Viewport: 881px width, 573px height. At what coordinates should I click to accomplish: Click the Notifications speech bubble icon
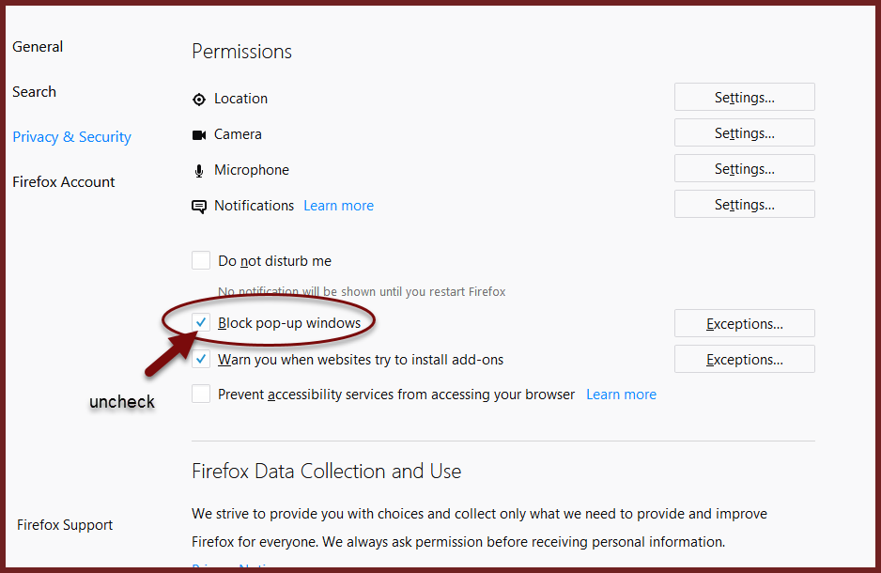(199, 207)
